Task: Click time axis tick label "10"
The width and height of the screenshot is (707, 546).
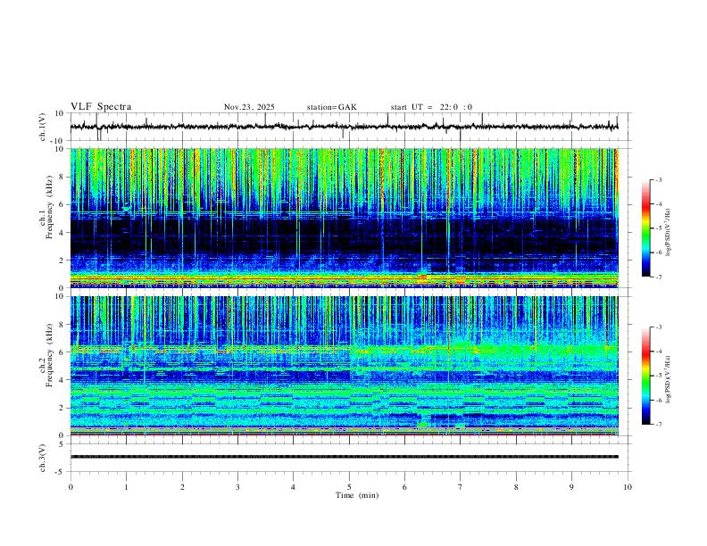Action: [x=628, y=487]
